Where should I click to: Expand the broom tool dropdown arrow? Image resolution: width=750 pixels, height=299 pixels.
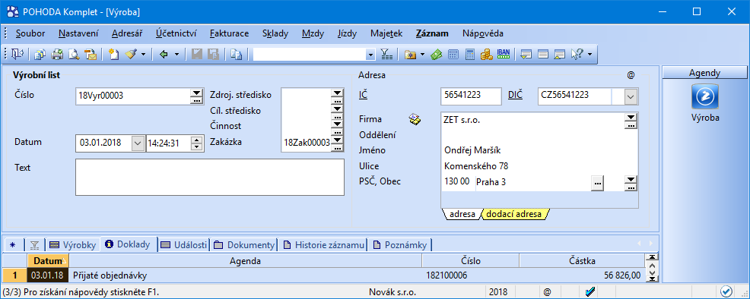click(x=143, y=55)
